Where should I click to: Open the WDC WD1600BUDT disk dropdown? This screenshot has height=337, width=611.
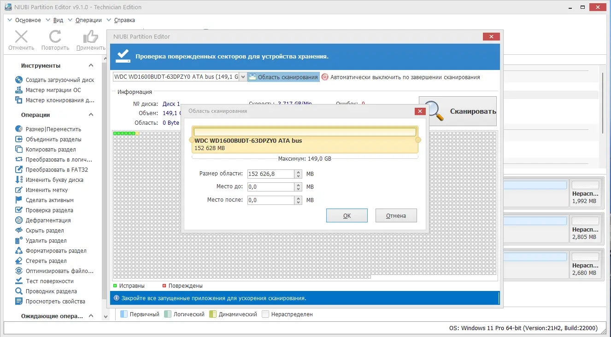point(243,77)
